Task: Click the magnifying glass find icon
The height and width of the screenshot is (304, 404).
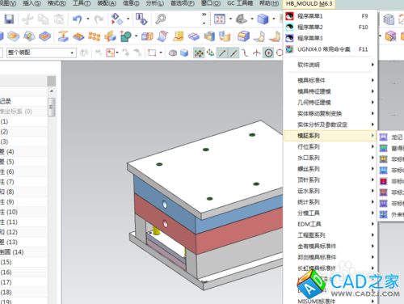Action: [x=161, y=19]
